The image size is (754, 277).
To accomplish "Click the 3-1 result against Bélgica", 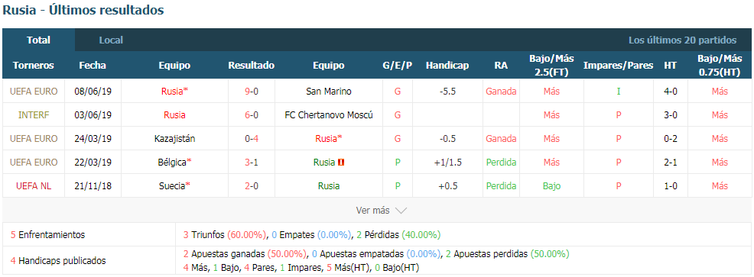I will tap(252, 163).
